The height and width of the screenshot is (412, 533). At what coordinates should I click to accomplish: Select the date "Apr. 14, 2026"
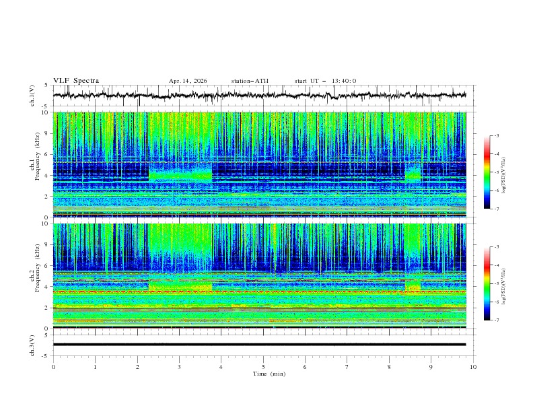(x=188, y=81)
